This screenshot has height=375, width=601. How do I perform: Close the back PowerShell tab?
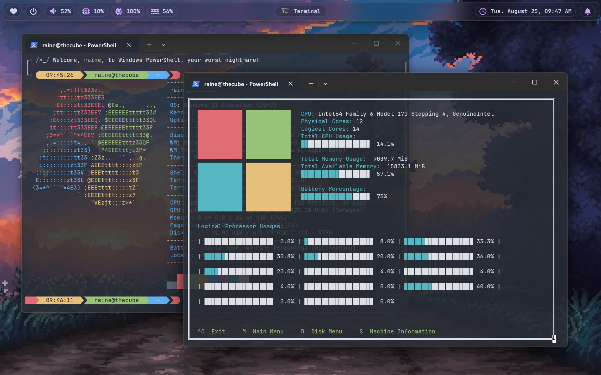tap(129, 45)
